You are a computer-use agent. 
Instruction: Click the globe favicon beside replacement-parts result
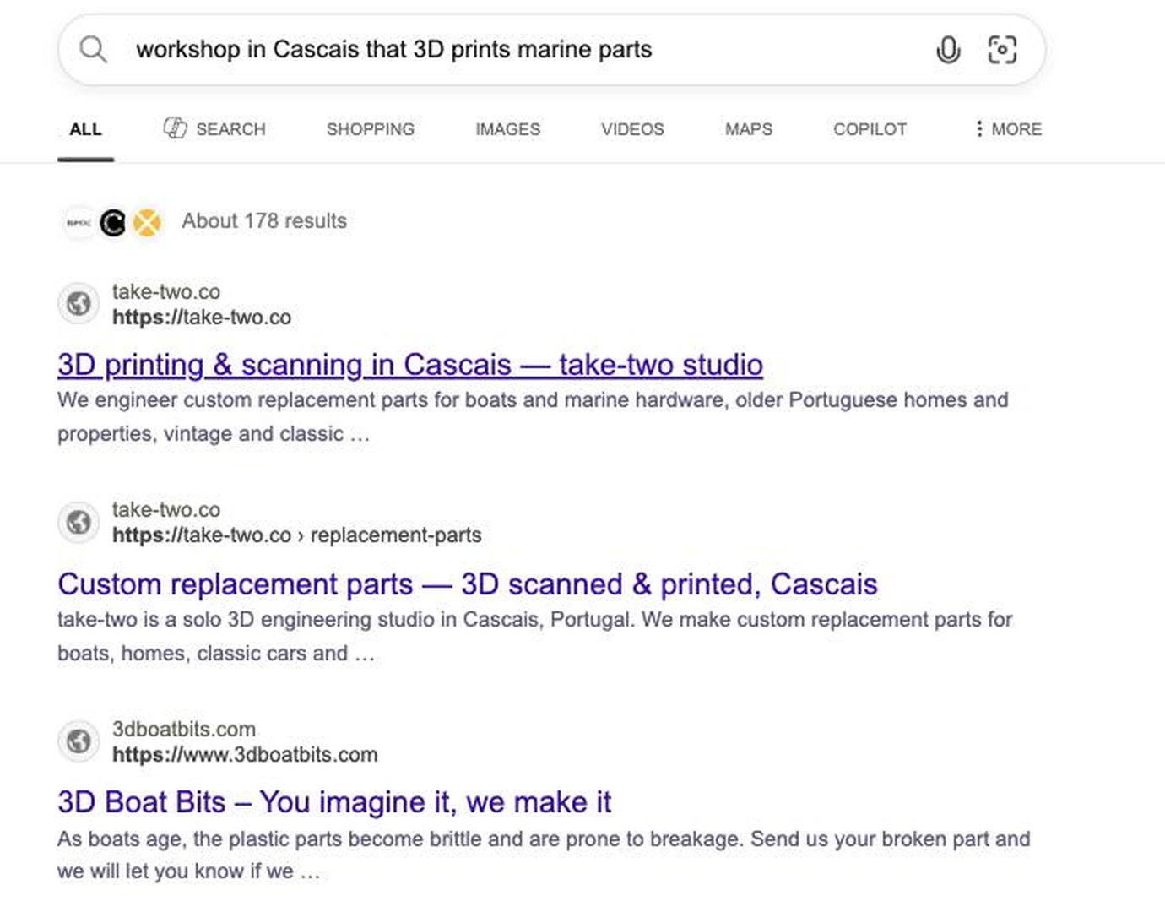pyautogui.click(x=79, y=522)
